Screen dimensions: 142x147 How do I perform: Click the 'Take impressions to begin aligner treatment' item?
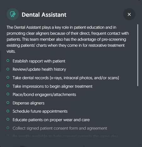pos(52,86)
